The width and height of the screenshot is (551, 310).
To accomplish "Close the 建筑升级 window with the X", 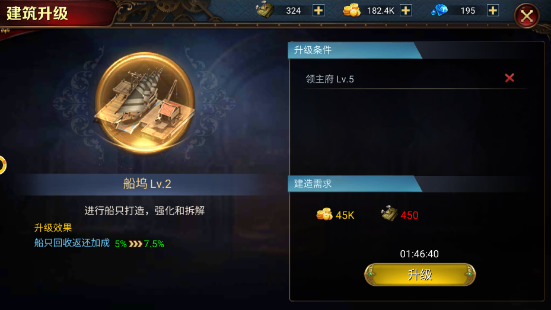I will (527, 16).
